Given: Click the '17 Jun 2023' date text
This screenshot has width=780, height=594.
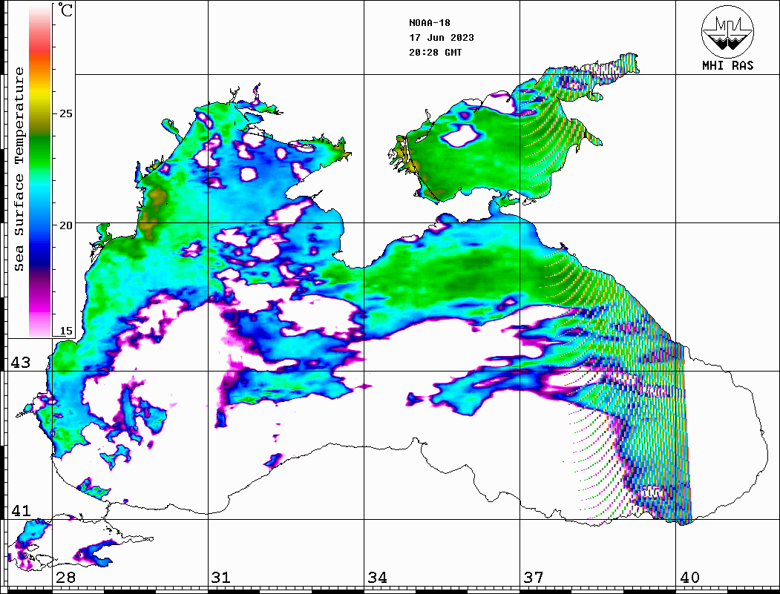Looking at the screenshot, I should click(442, 38).
